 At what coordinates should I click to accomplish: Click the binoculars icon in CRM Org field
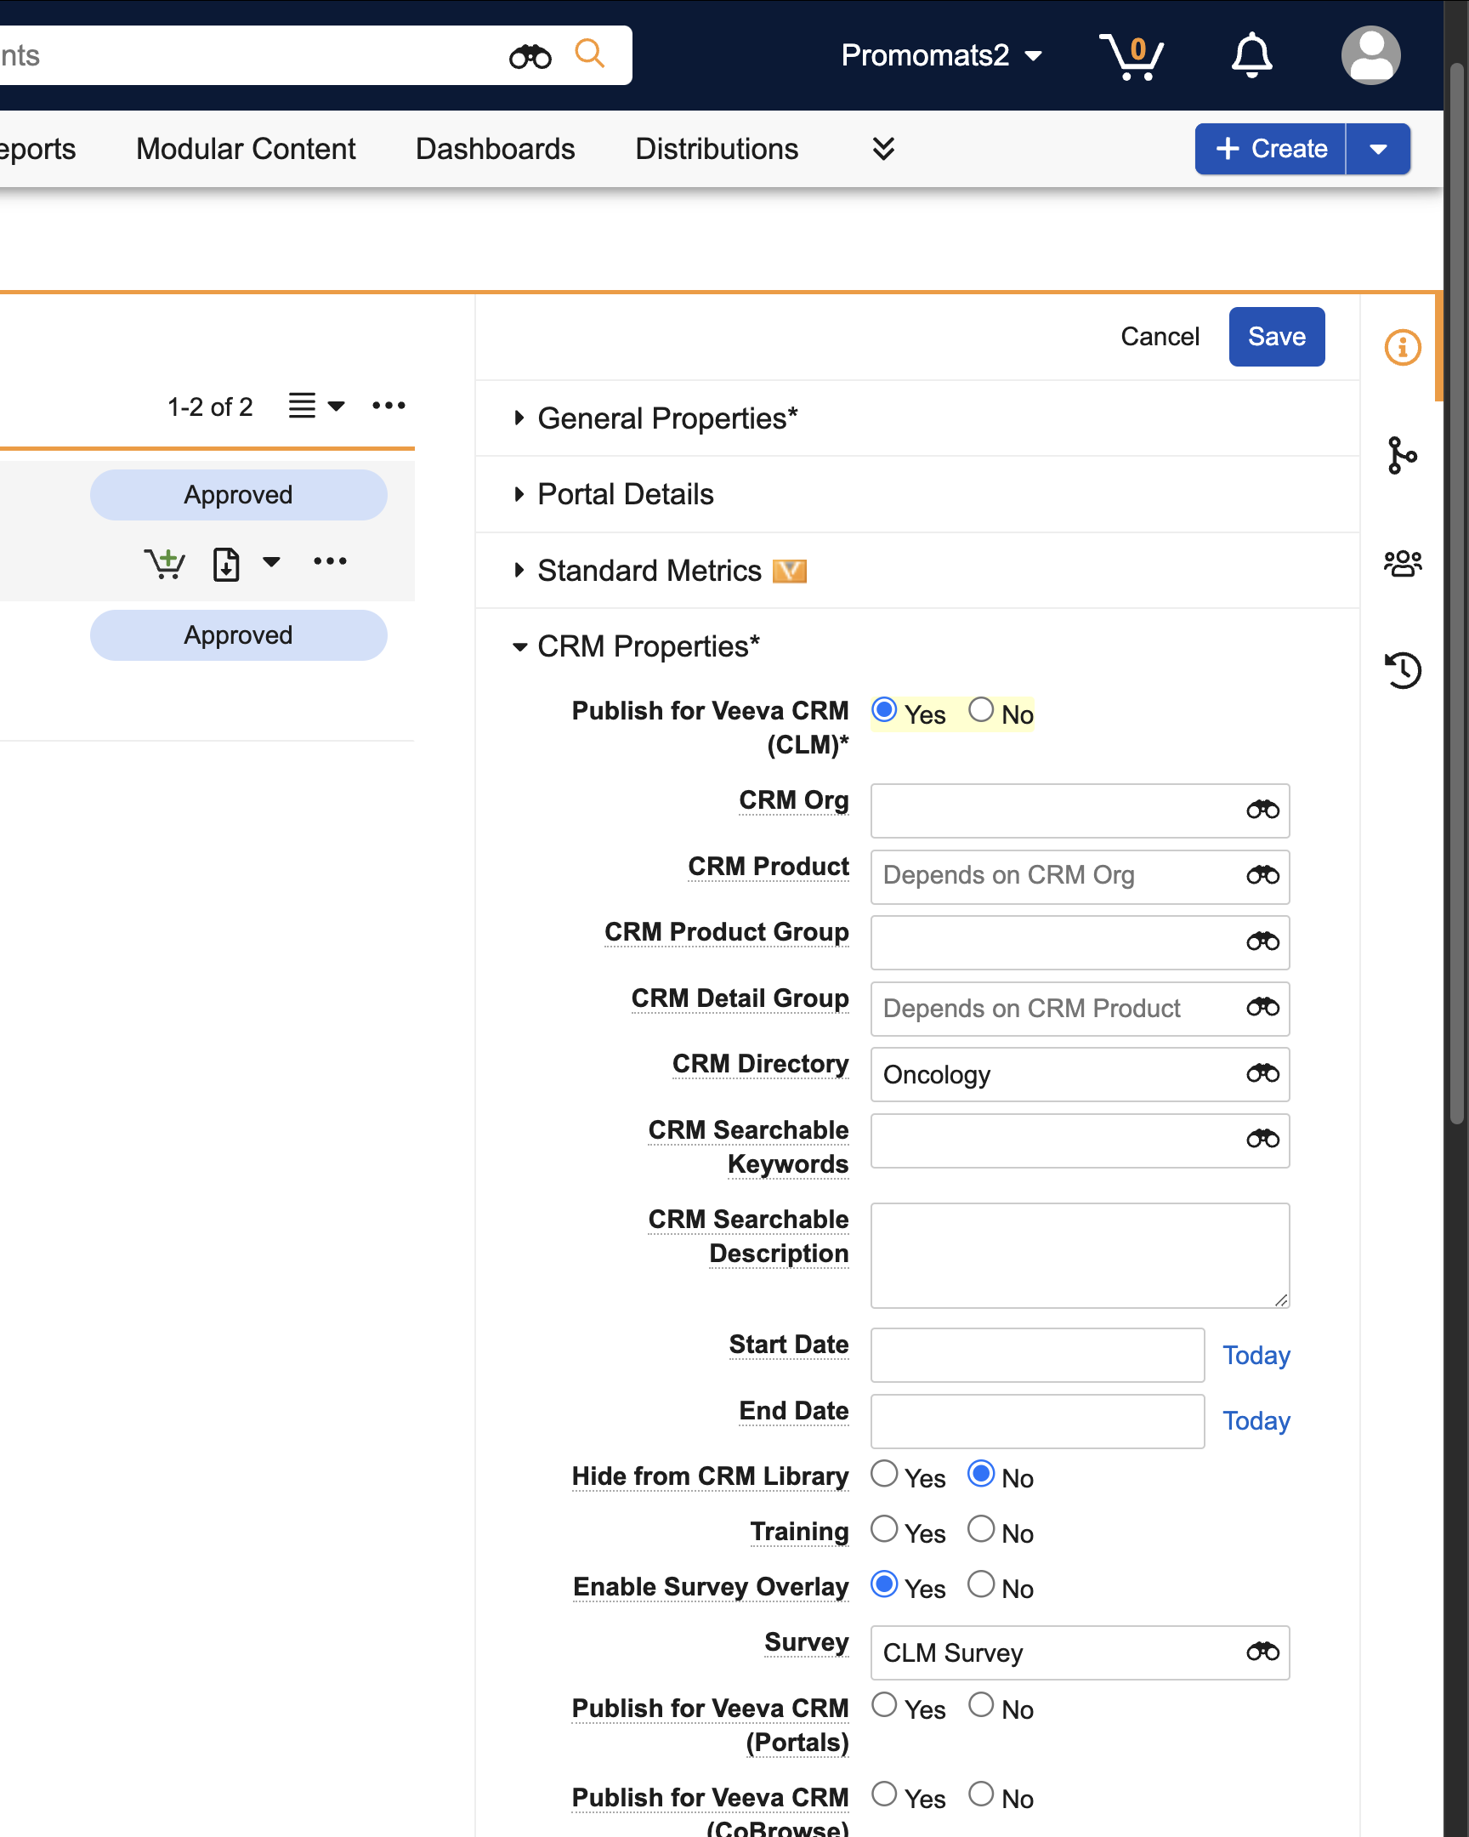pyautogui.click(x=1262, y=810)
